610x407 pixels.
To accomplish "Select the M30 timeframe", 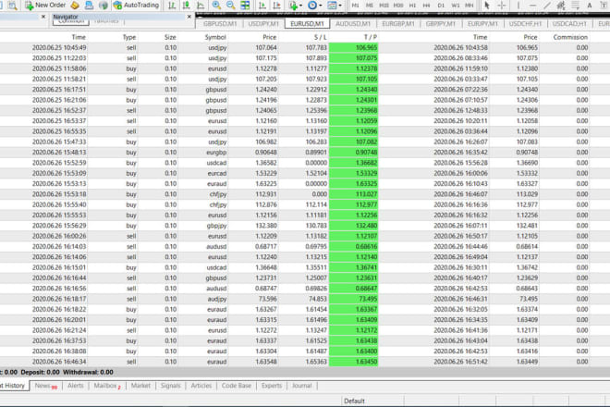I will [398, 6].
